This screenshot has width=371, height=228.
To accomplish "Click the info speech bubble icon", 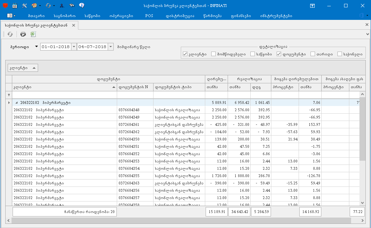I will pos(81,6).
